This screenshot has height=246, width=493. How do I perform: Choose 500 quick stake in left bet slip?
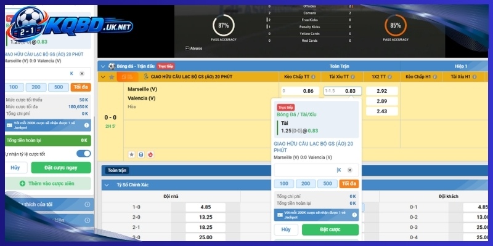59,87
